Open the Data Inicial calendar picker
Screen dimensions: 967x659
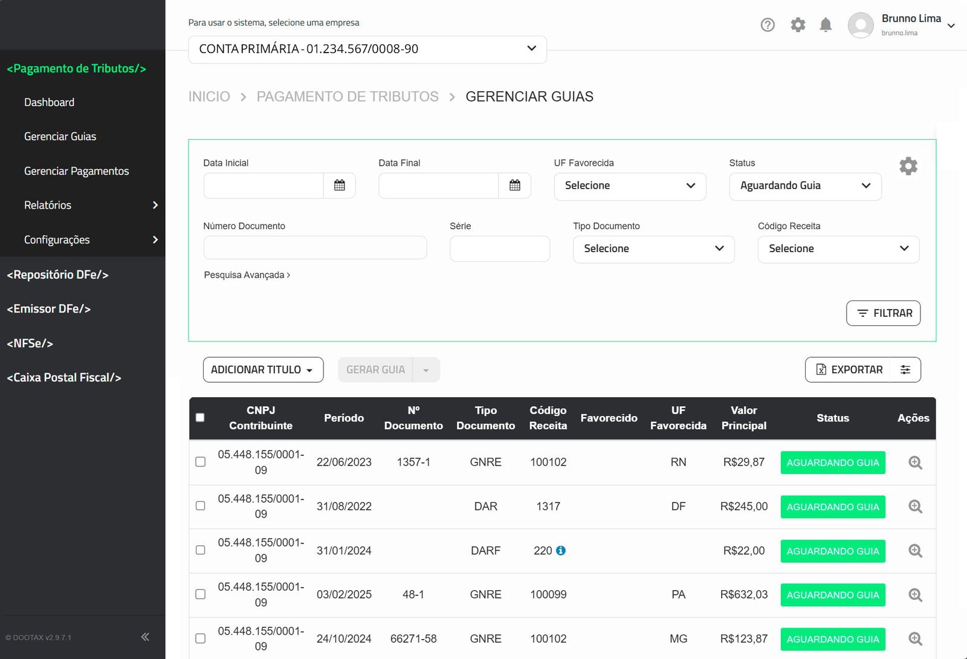340,186
